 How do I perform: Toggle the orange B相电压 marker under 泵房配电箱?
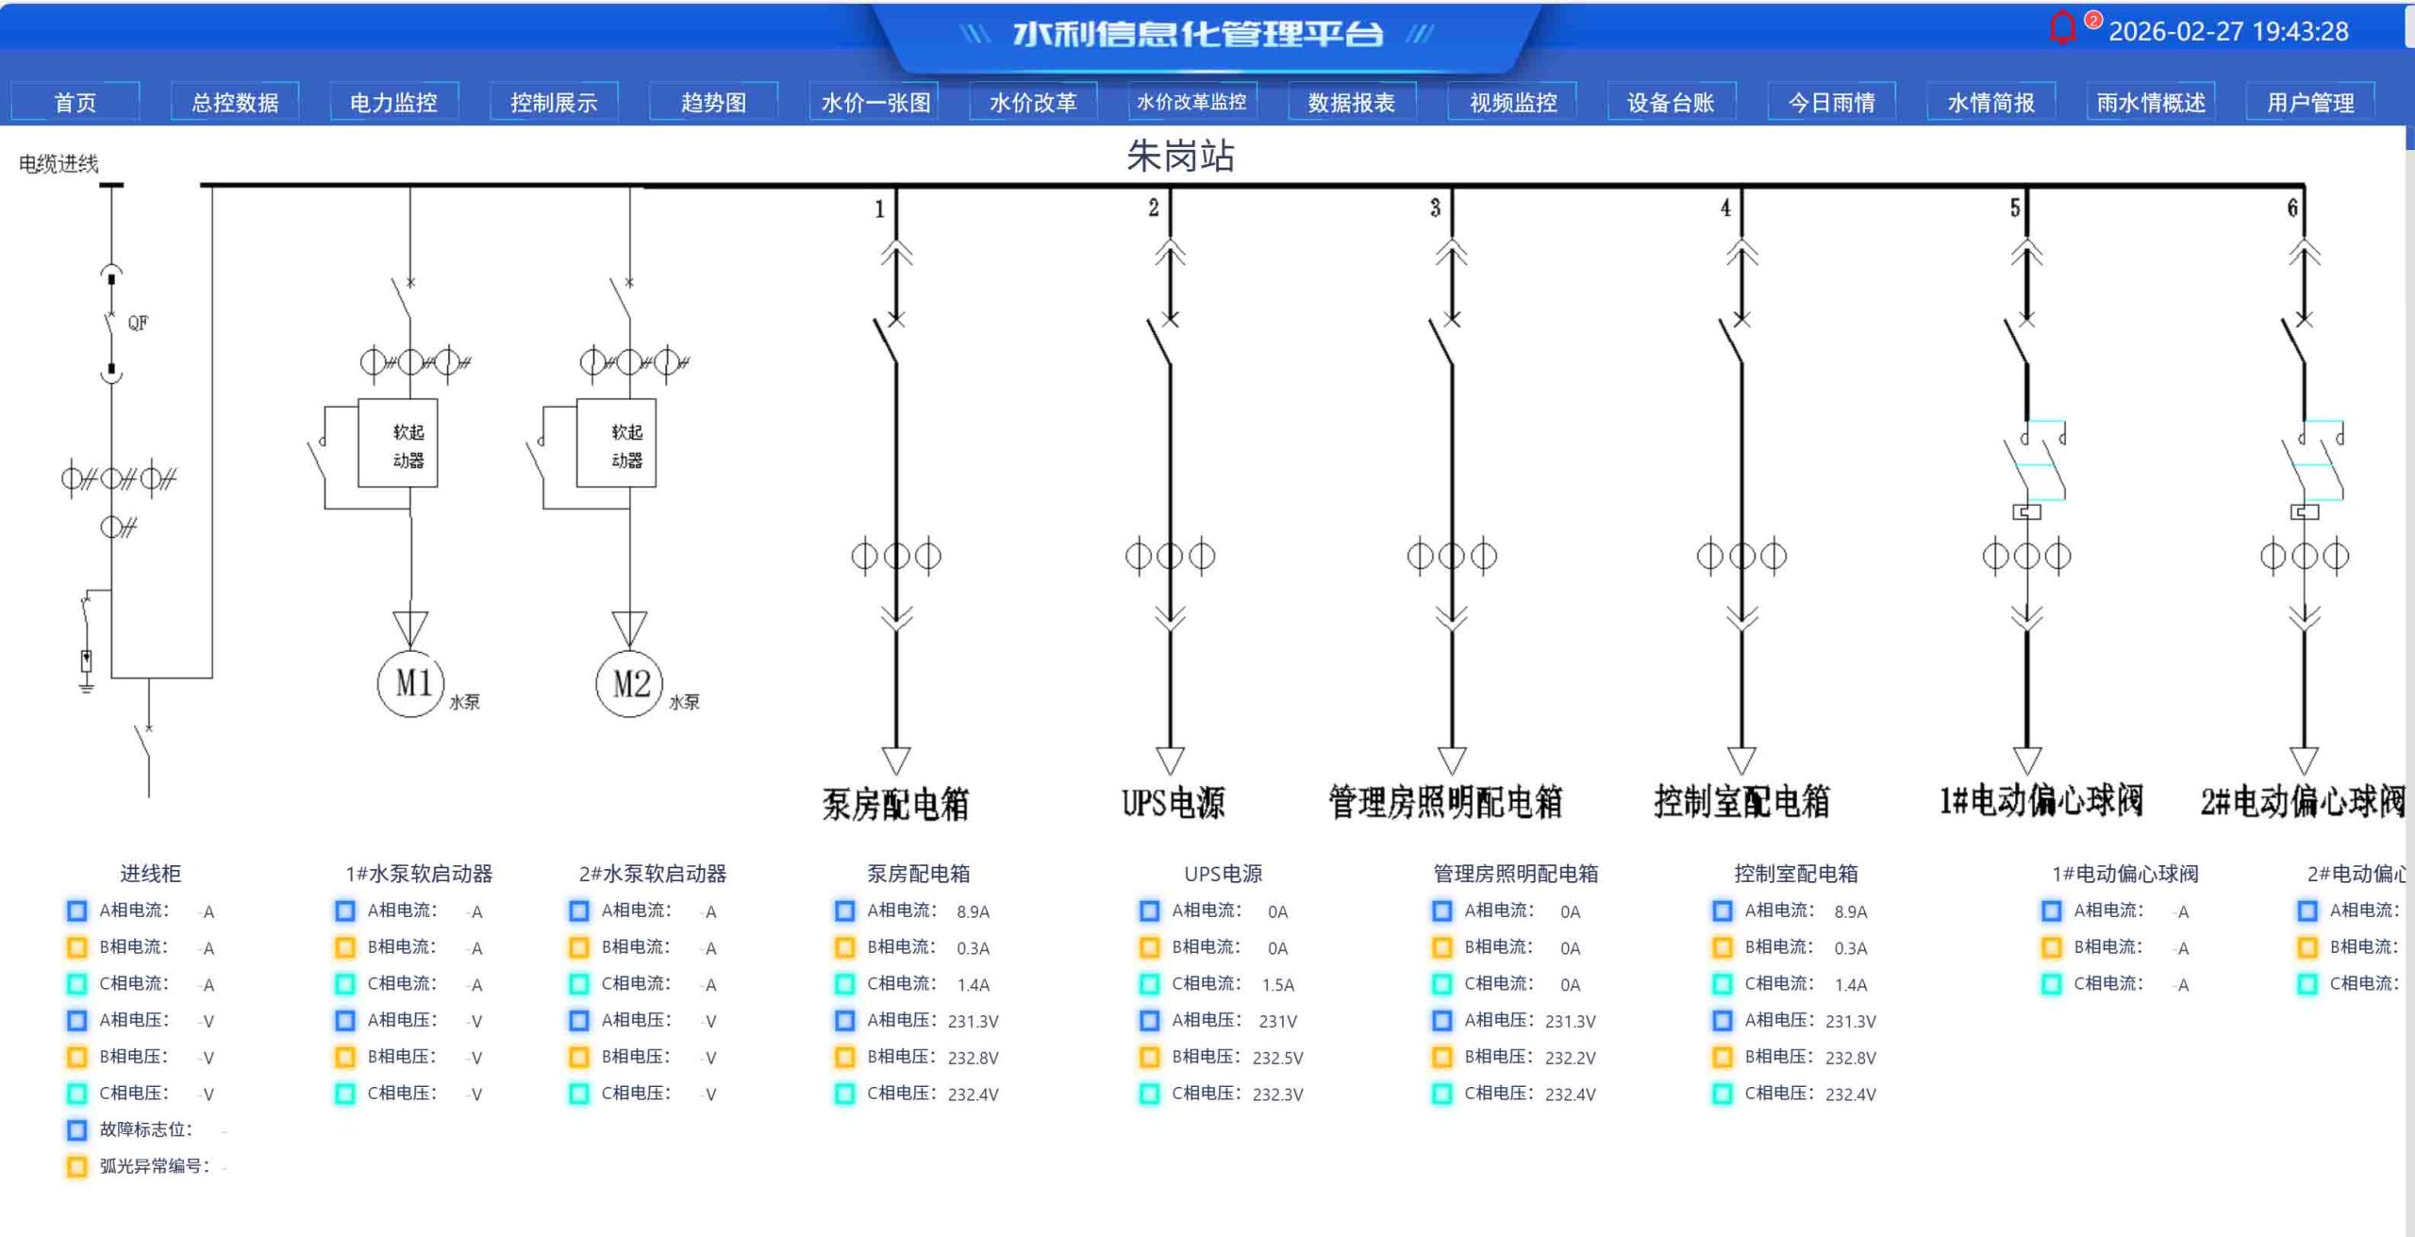coord(844,1057)
